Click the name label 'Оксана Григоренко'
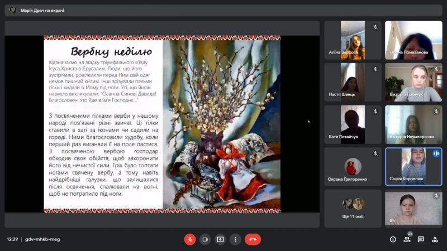 tap(347, 179)
